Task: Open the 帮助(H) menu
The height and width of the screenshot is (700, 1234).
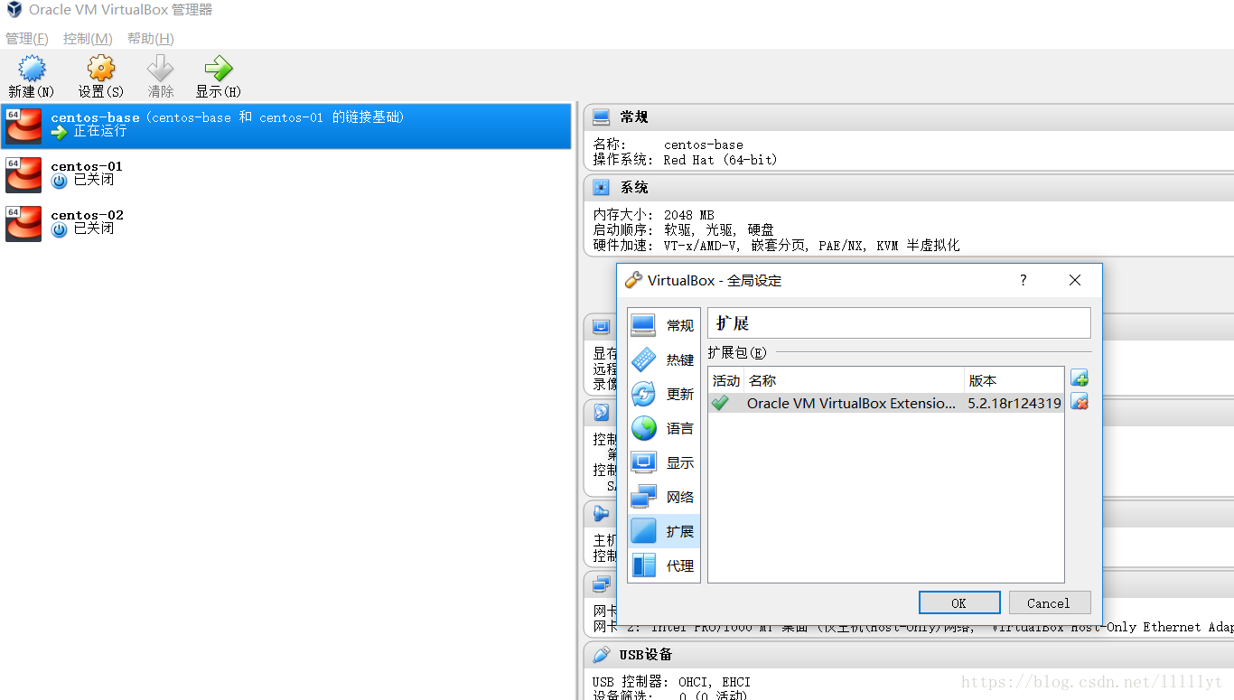Action: pyautogui.click(x=150, y=39)
